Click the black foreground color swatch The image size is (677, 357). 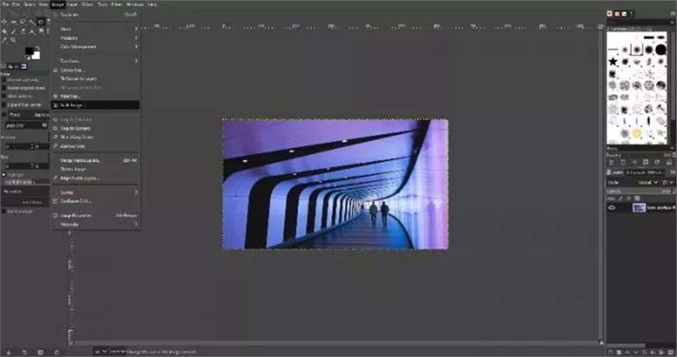pos(29,51)
